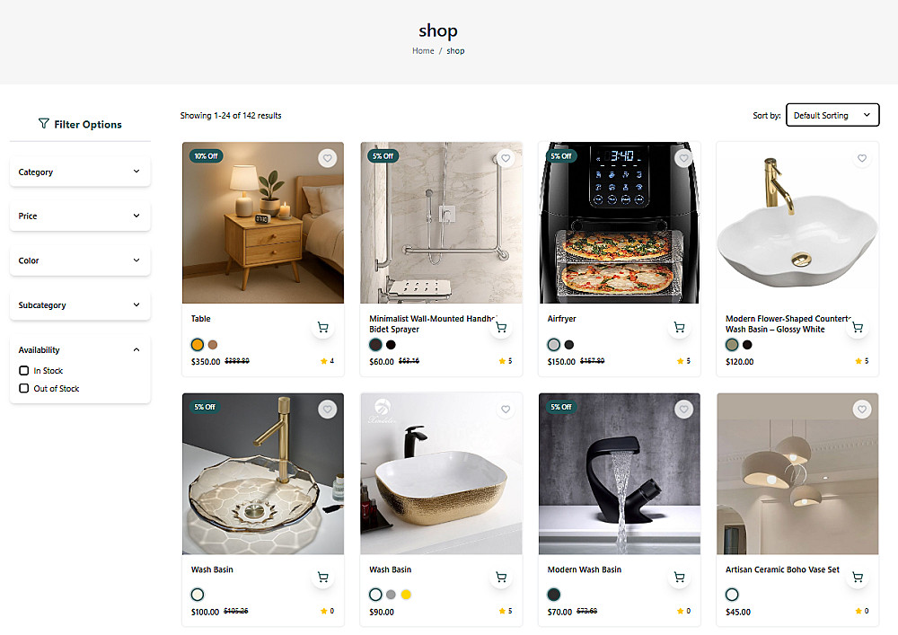
Task: Go to Home via breadcrumb link
Action: [x=423, y=51]
